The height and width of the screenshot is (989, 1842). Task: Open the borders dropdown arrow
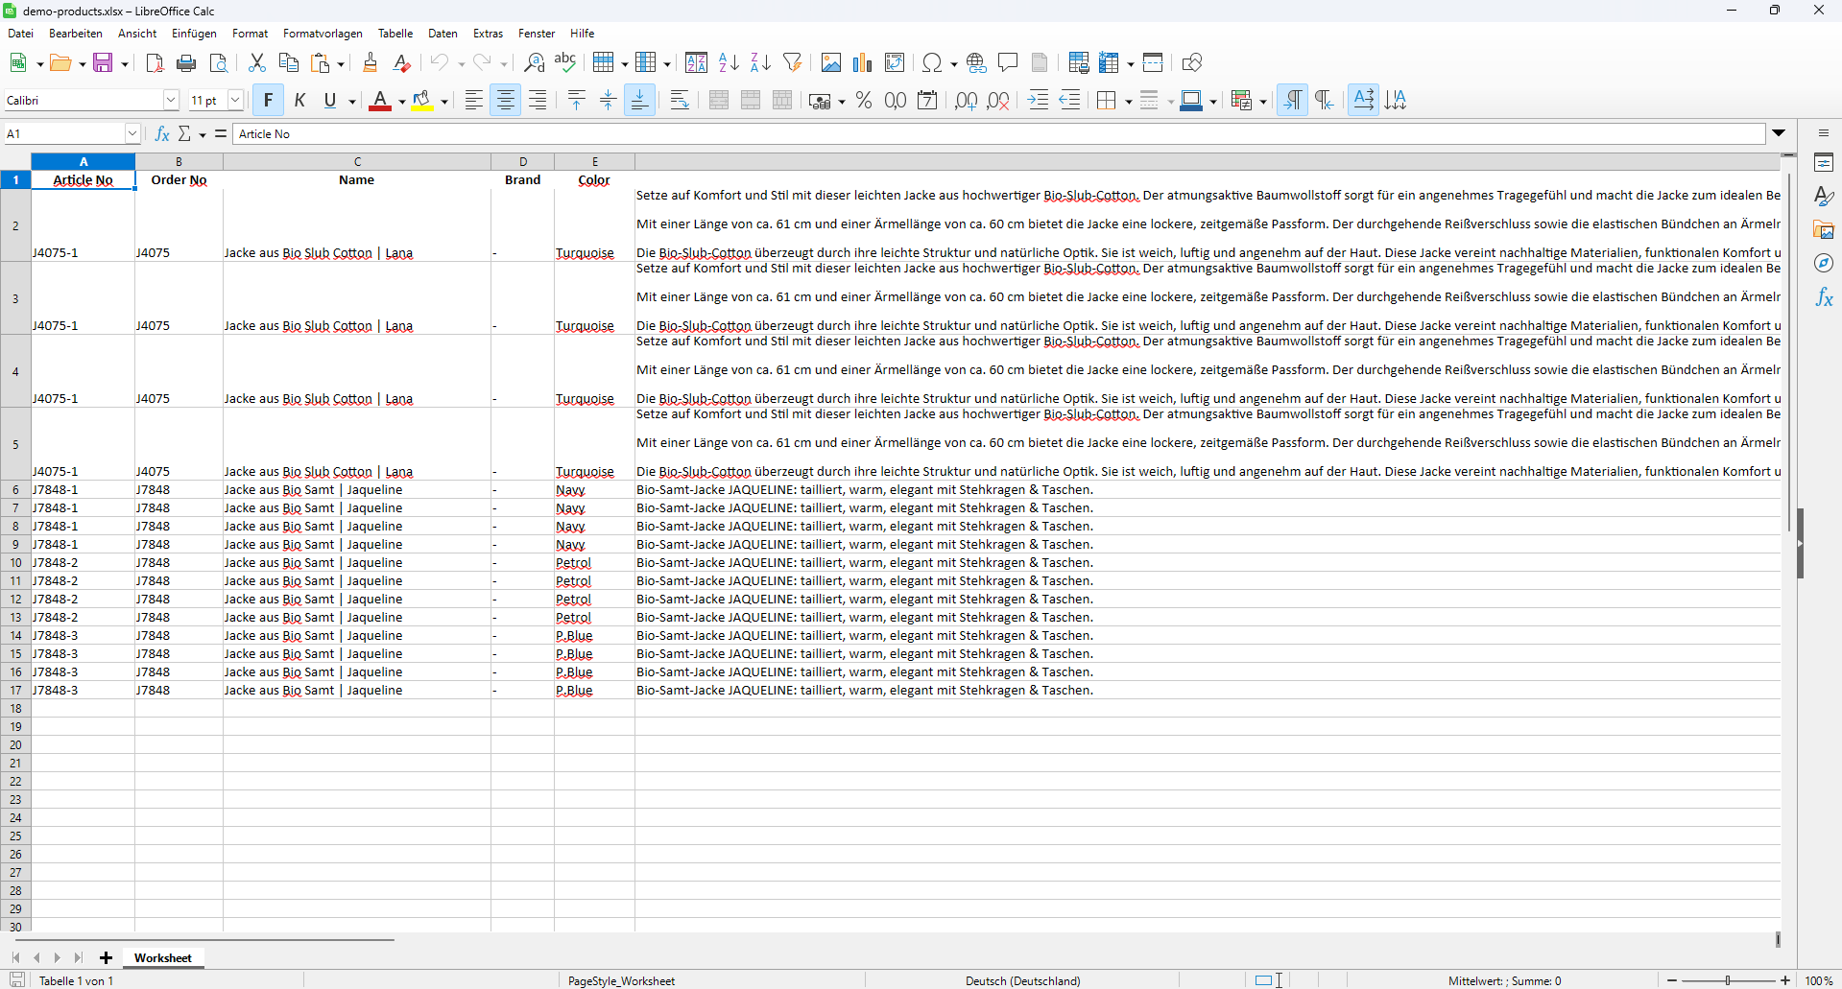(1128, 101)
